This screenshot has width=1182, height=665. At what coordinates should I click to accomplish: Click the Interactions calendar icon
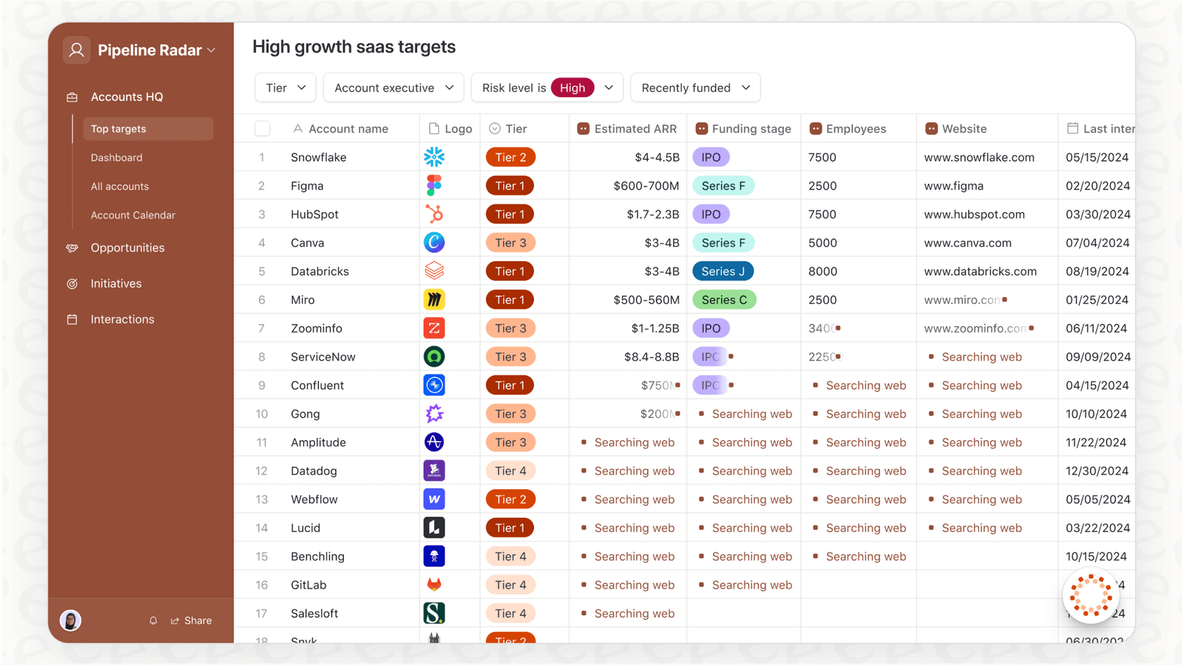coord(72,319)
